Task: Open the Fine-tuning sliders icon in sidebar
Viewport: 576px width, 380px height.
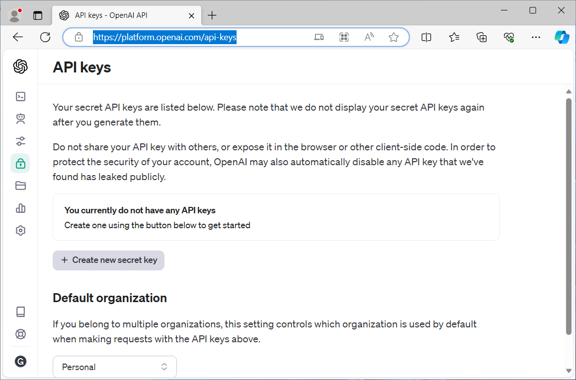Action: point(20,141)
